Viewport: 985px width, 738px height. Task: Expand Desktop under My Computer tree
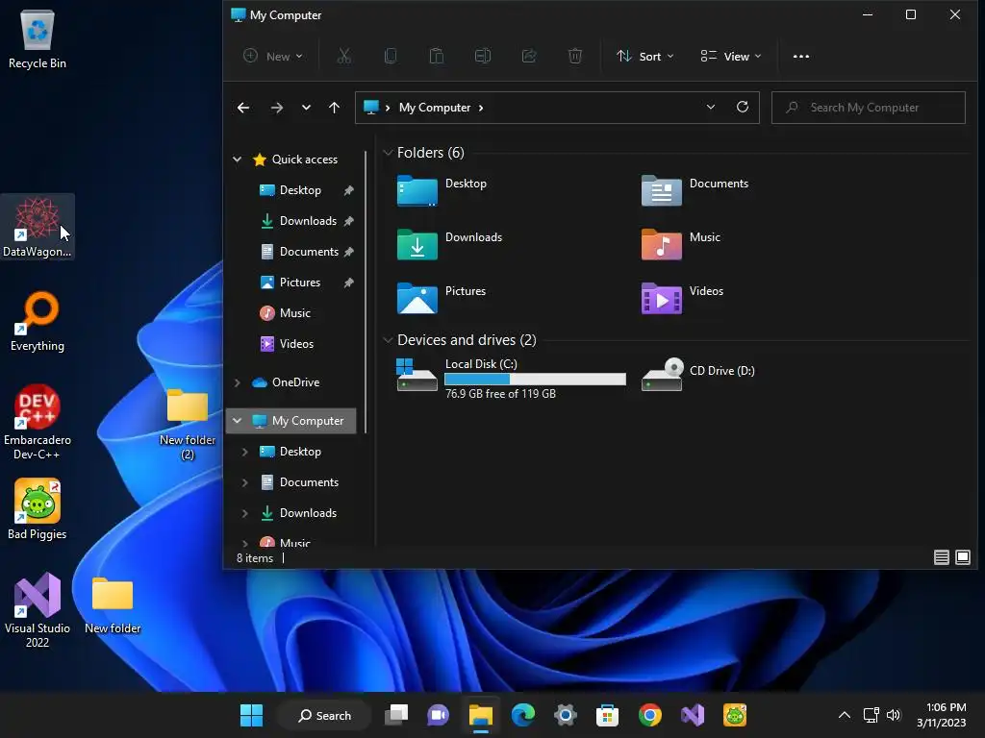click(x=245, y=452)
